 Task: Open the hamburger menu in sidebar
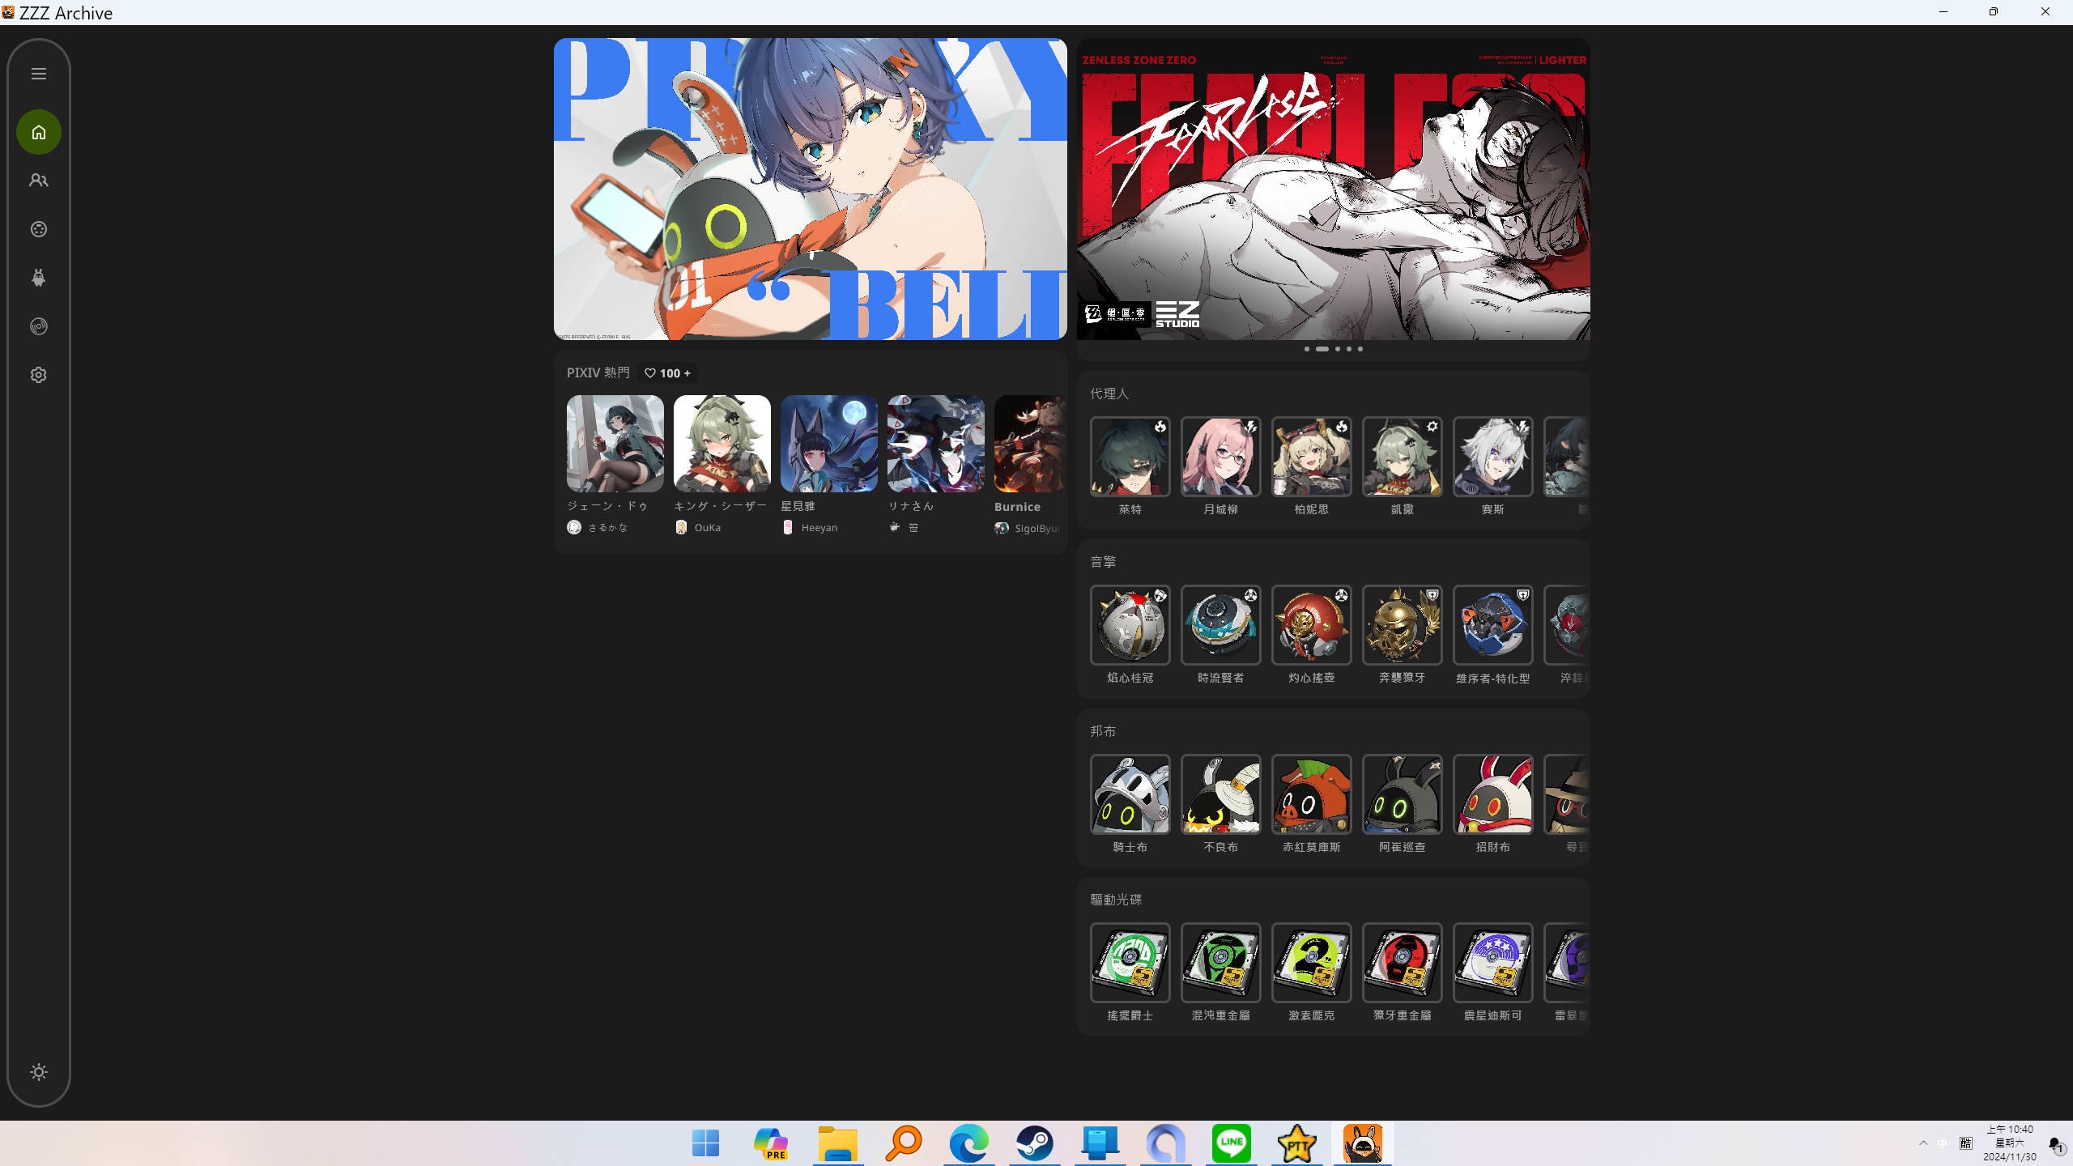click(39, 74)
